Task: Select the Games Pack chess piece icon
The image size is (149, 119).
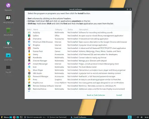Action: point(29,51)
